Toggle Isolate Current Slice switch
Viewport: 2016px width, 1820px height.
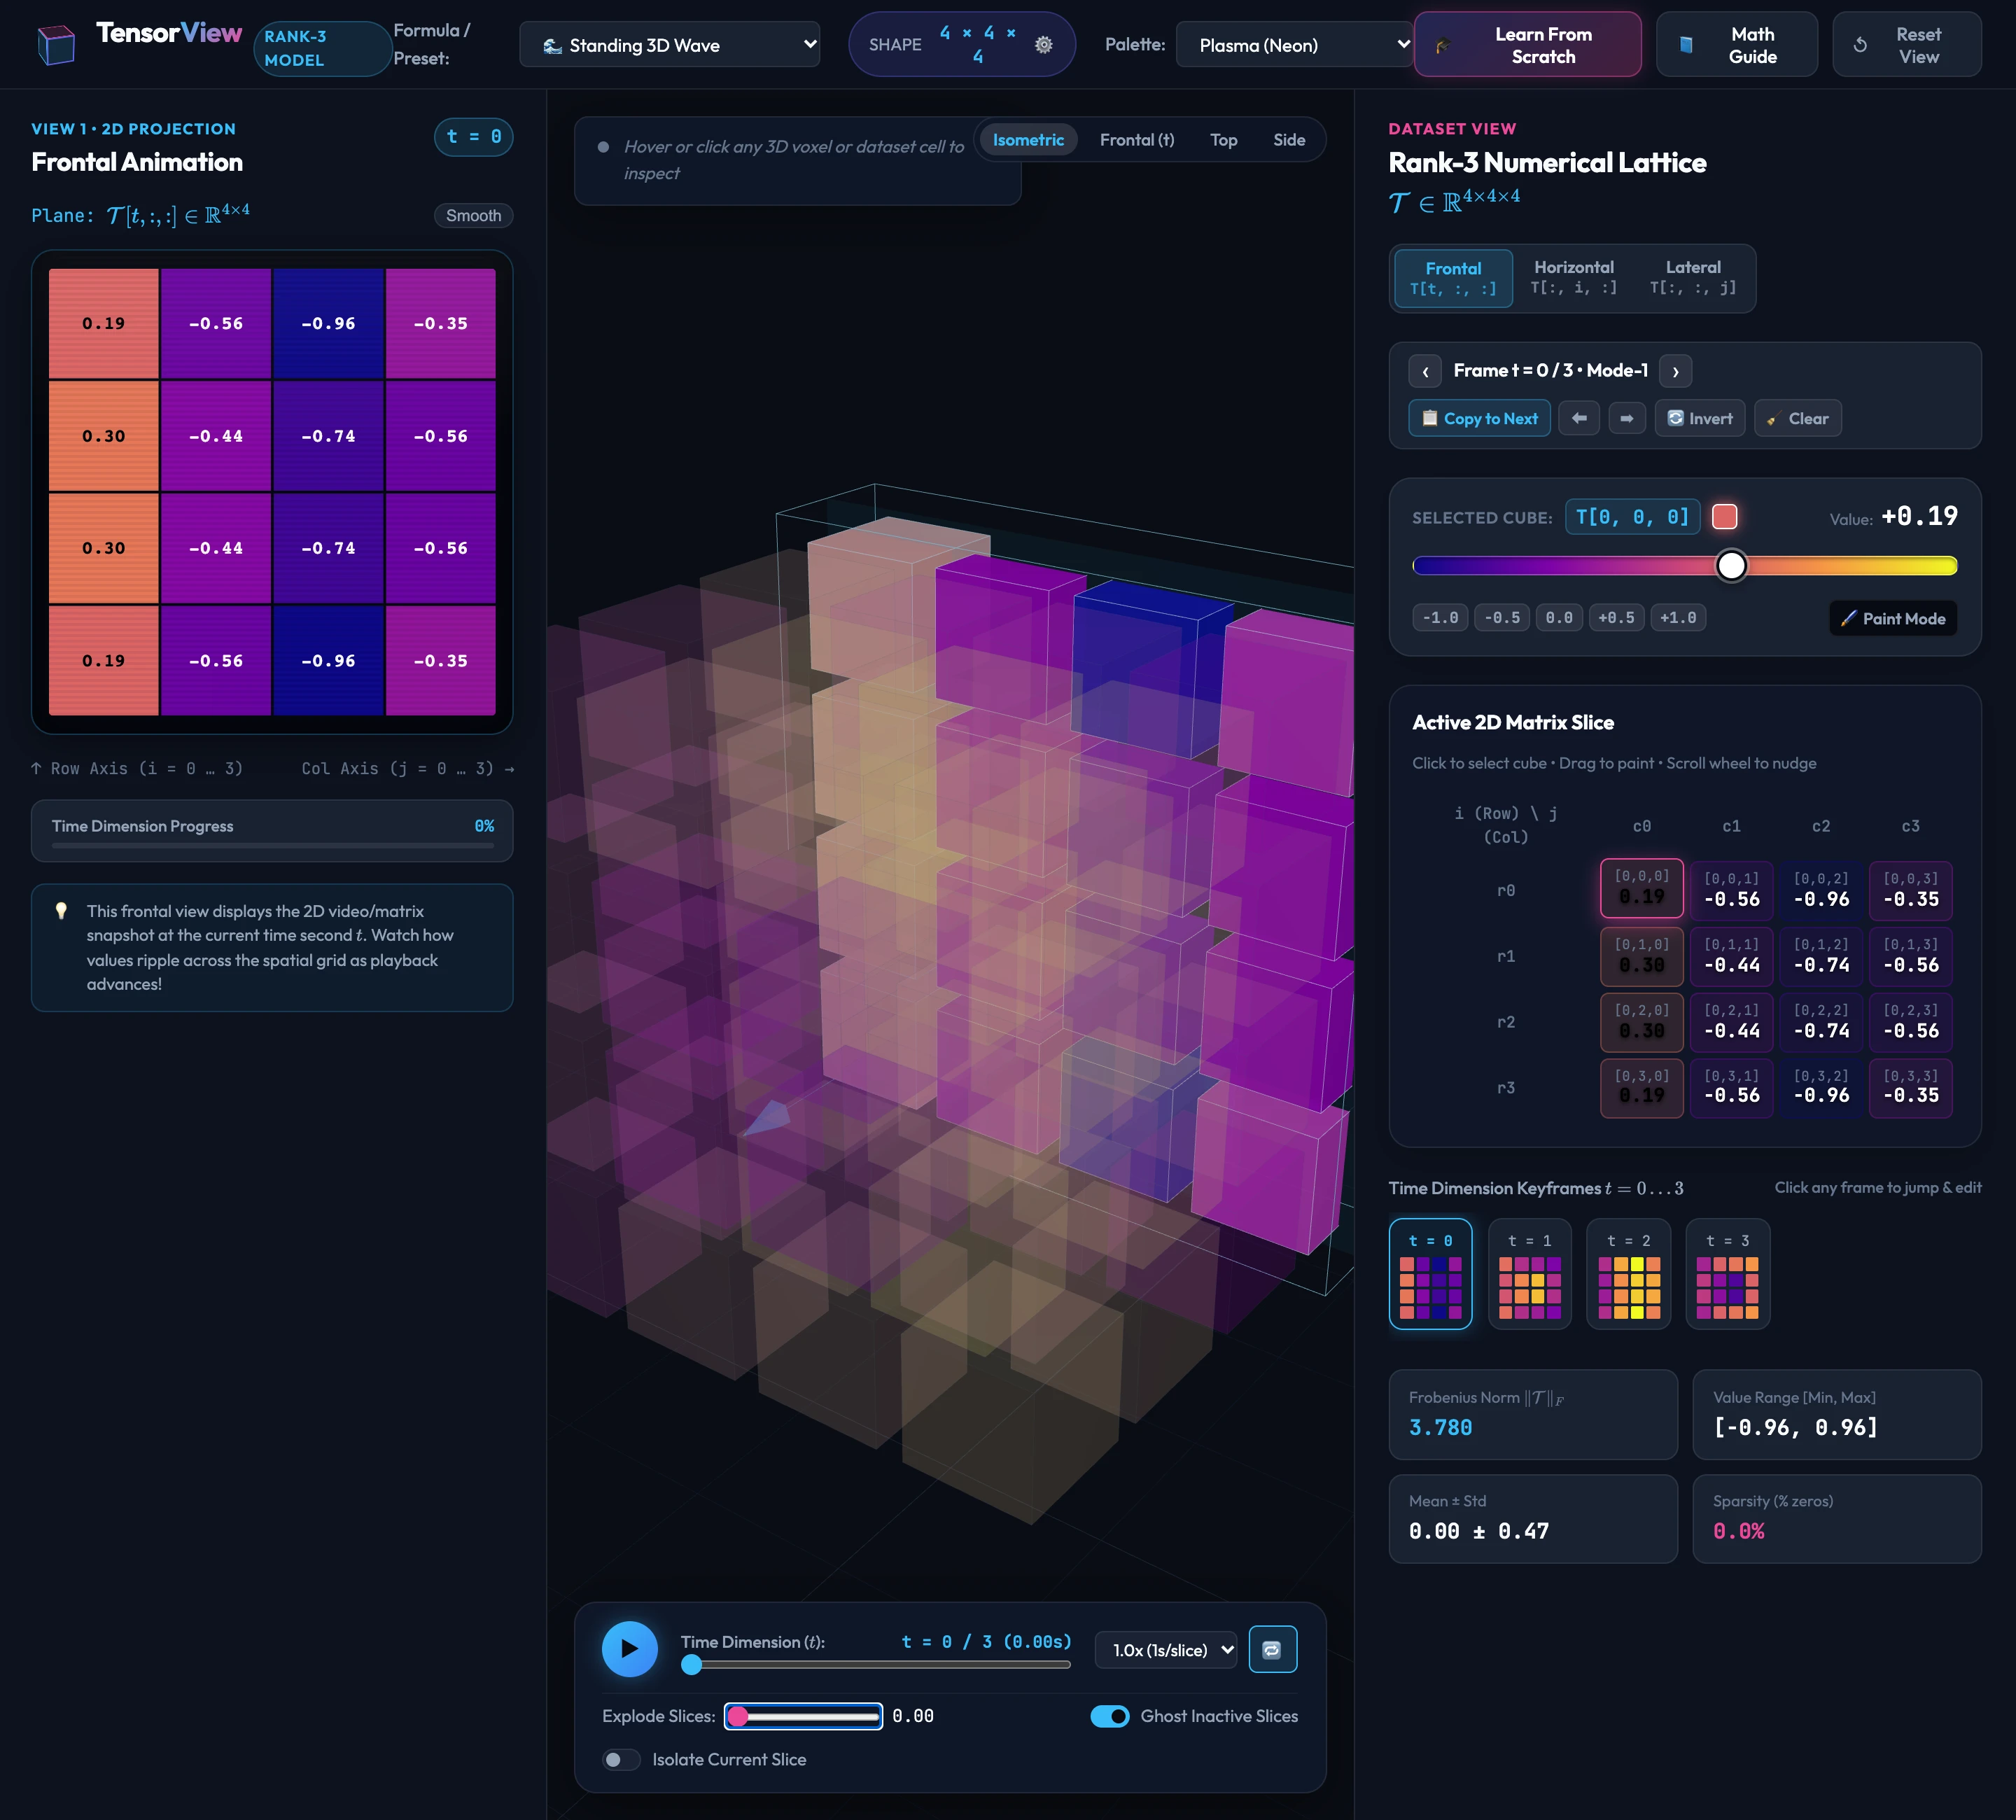(621, 1760)
